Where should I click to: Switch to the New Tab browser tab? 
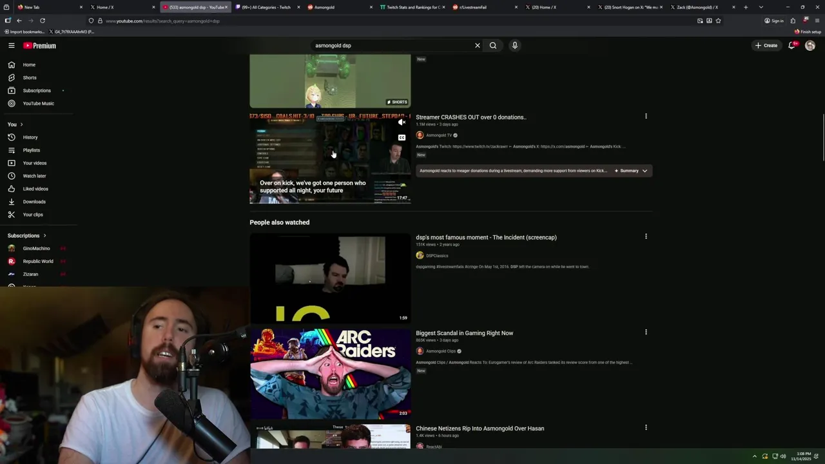(x=50, y=7)
